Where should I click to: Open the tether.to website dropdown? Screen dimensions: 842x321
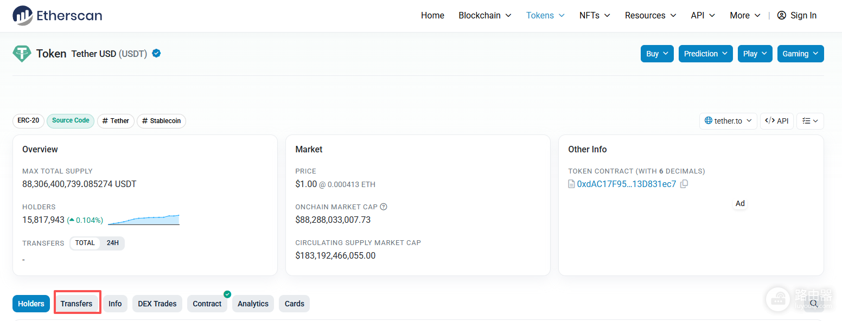tap(728, 121)
